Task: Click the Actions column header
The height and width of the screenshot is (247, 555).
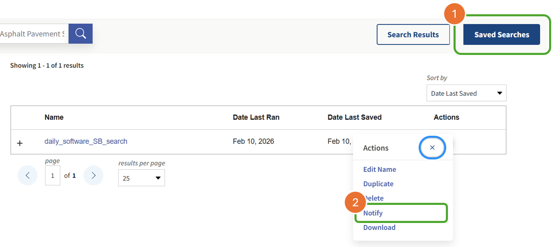Action: (x=446, y=117)
